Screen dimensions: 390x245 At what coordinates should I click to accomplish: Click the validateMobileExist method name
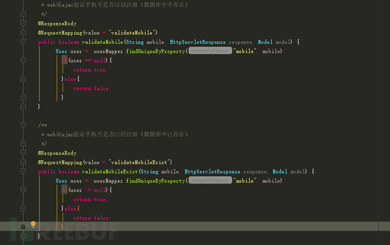(x=110, y=171)
